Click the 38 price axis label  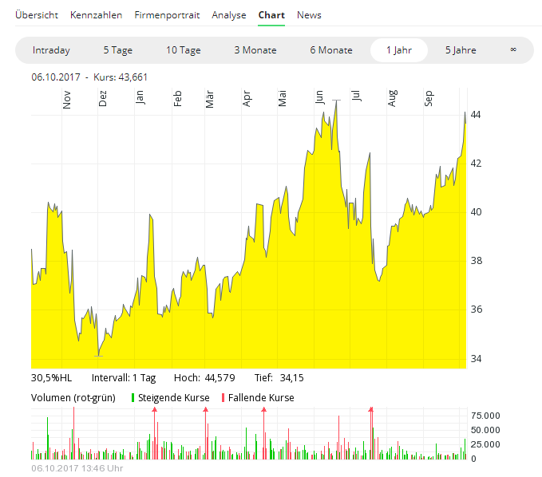476,261
